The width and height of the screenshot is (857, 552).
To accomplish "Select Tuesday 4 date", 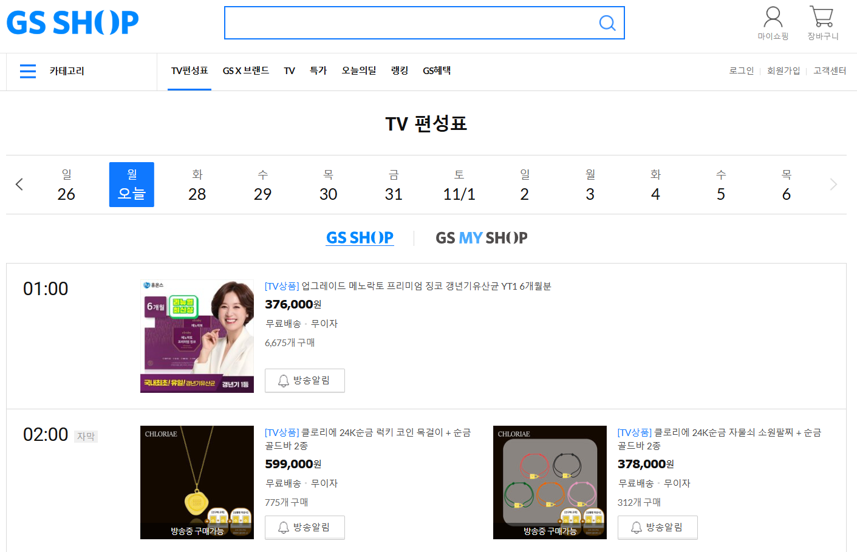I will pyautogui.click(x=655, y=185).
